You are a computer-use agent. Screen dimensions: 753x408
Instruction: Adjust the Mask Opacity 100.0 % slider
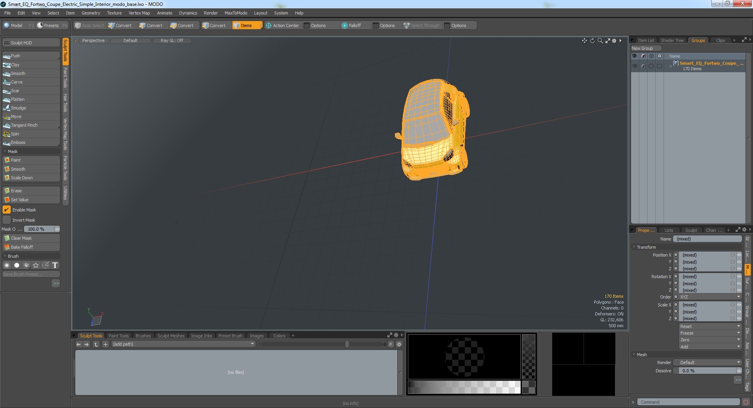(x=42, y=229)
